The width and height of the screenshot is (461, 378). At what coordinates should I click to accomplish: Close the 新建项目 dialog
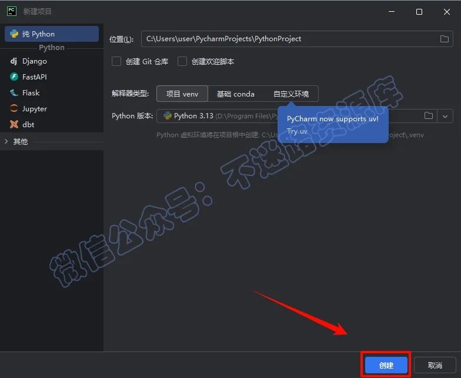447,12
